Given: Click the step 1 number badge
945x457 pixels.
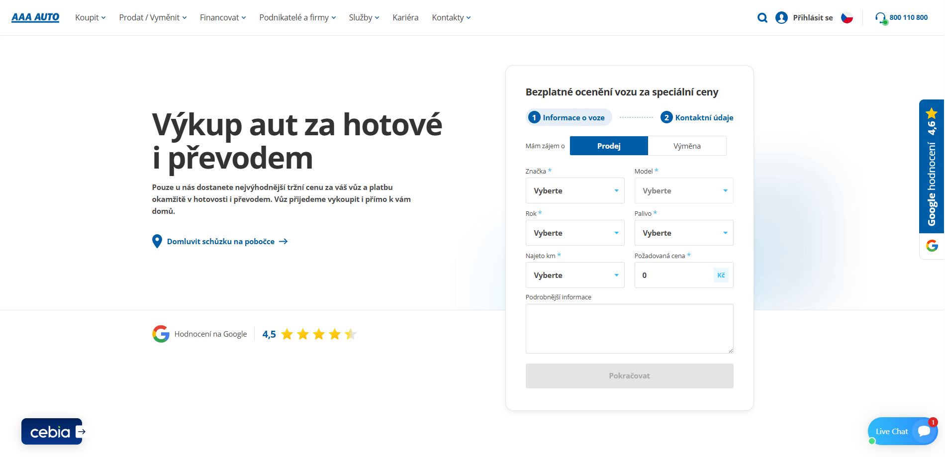Looking at the screenshot, I should point(534,117).
